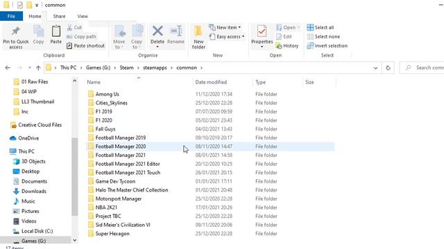Click Select none in the ribbon
Viewport: 444px width, 249px height.
coord(324,37)
